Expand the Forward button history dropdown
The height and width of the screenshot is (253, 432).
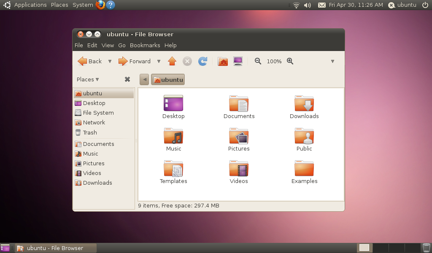pos(159,61)
